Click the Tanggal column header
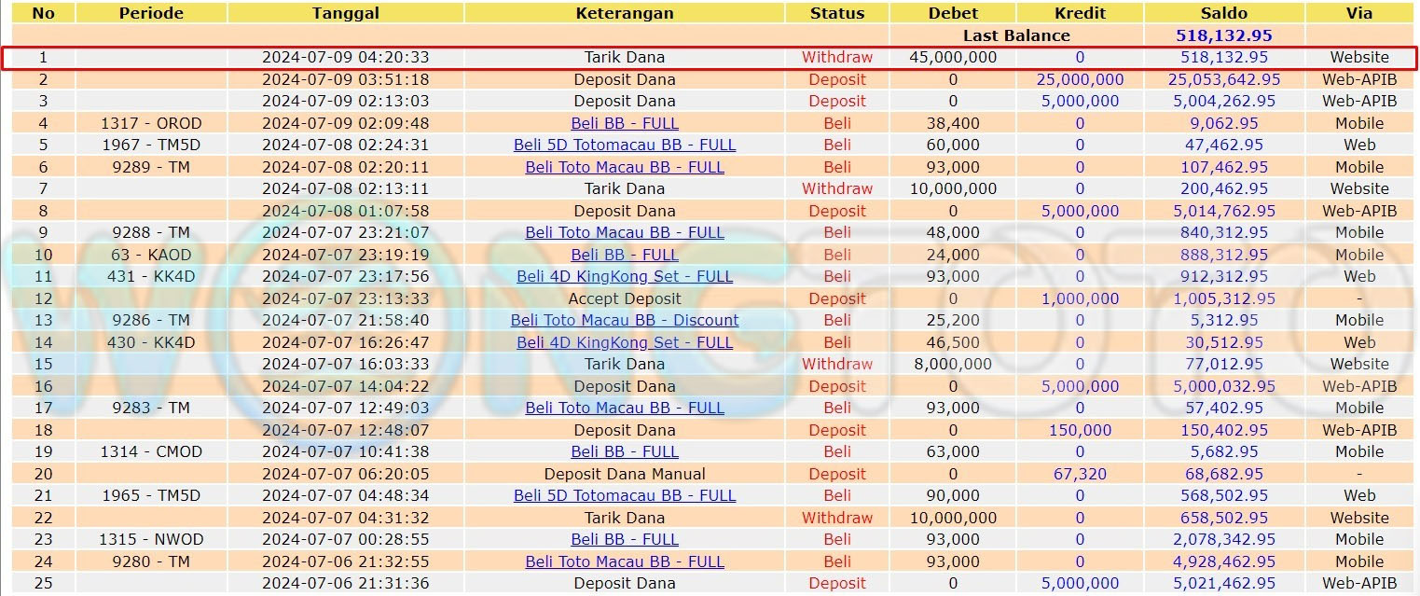1420x596 pixels. (x=346, y=13)
